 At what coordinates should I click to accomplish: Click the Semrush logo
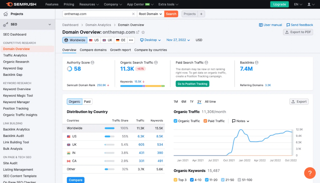click(x=21, y=4)
